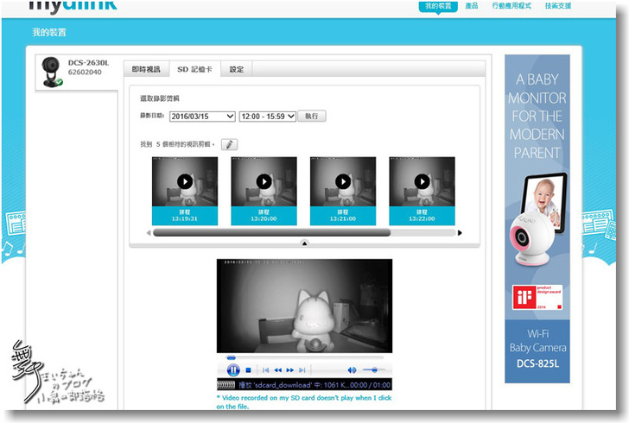
Task: Click the main video playback area
Action: pyautogui.click(x=304, y=306)
